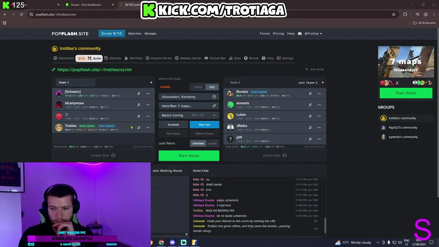439x247 pixels.
Task: Open Discord from the taskbar
Action: [172, 243]
